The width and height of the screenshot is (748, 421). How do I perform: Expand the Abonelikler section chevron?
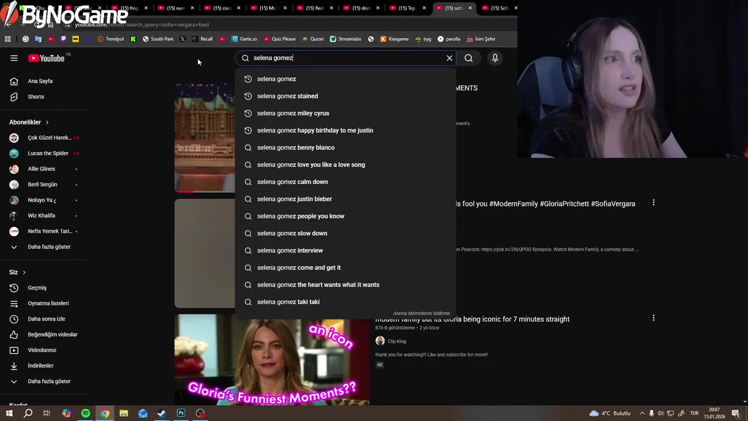pyautogui.click(x=47, y=122)
